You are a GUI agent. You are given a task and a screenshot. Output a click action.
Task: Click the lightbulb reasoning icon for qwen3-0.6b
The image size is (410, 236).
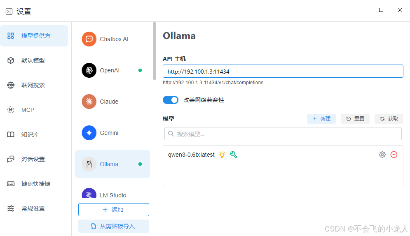point(222,155)
